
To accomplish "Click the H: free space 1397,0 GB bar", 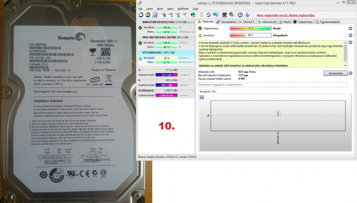I will (166, 95).
